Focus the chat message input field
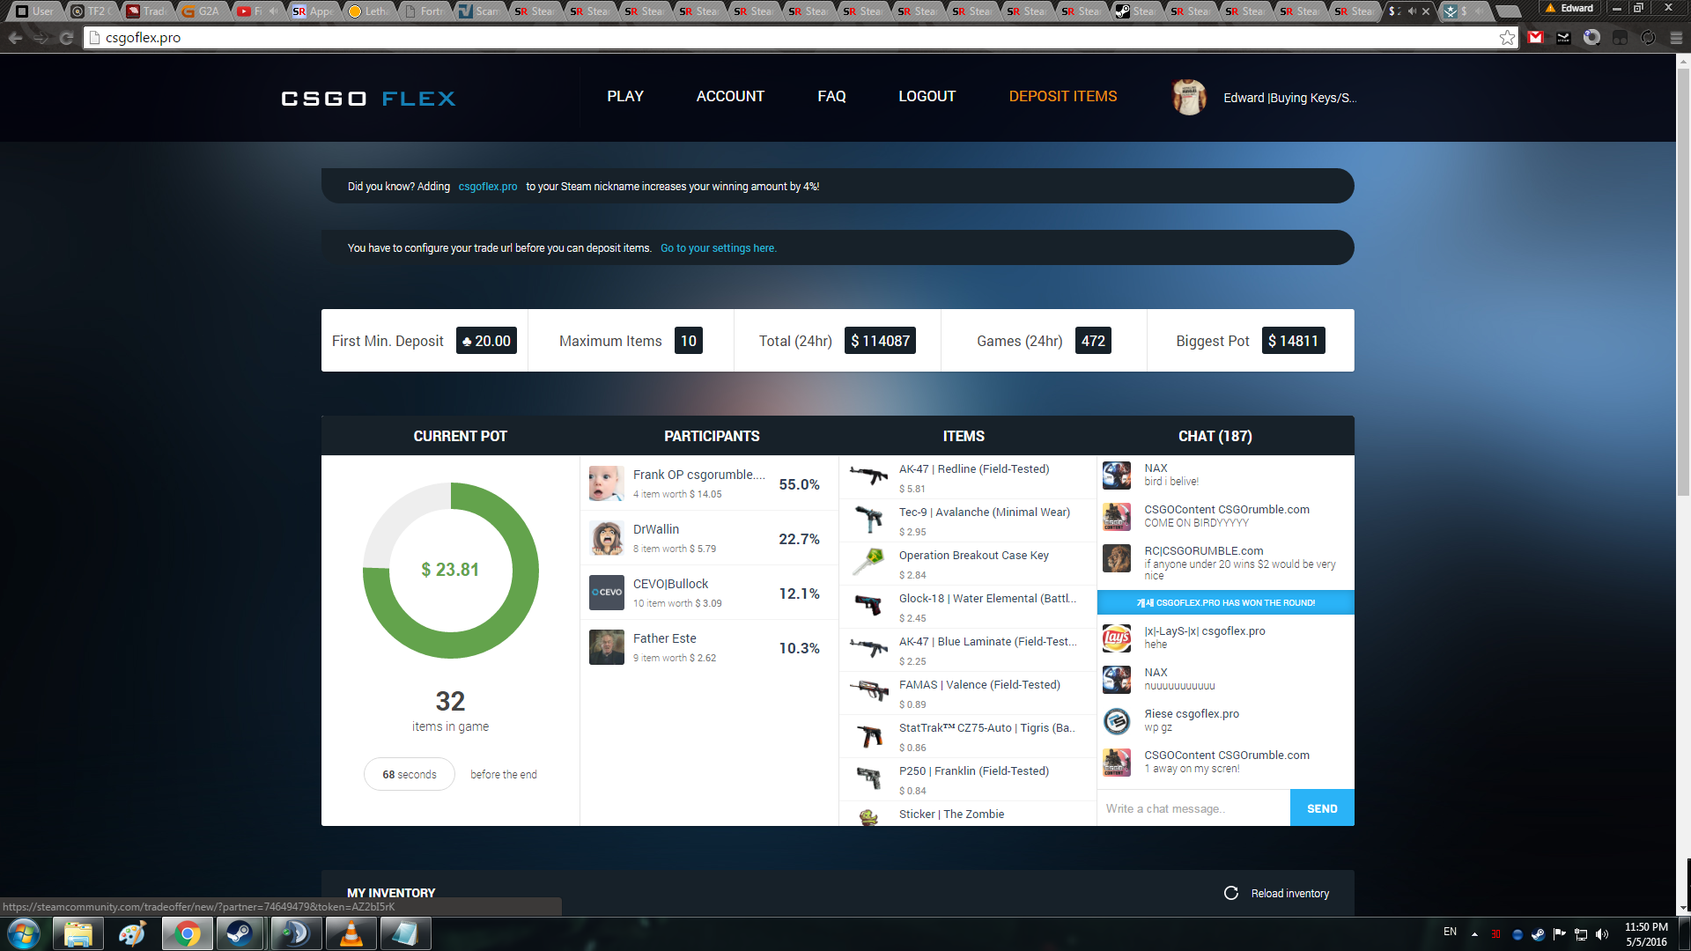 click(x=1193, y=808)
